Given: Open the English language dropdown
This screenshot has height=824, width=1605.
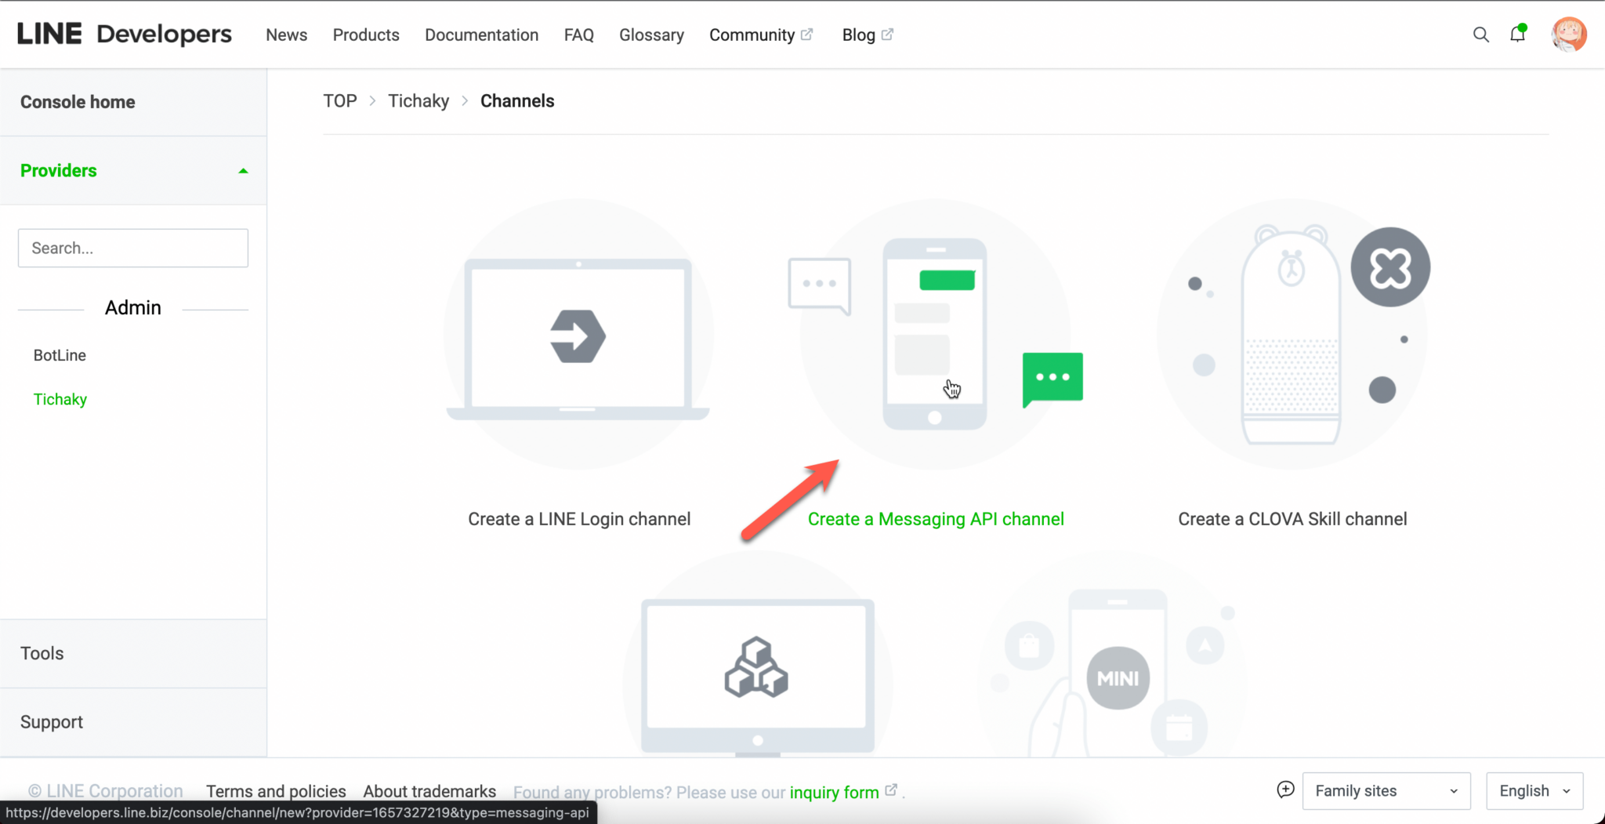Looking at the screenshot, I should pyautogui.click(x=1532, y=791).
